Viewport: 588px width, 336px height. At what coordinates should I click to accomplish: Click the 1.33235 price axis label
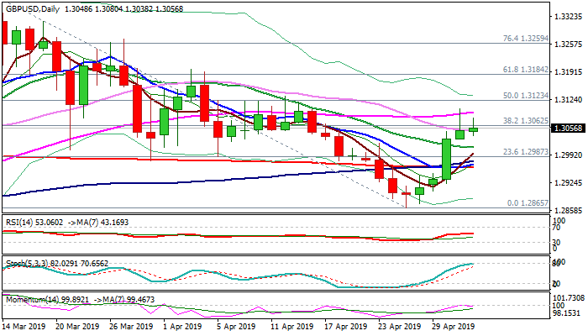click(568, 16)
